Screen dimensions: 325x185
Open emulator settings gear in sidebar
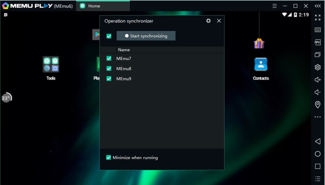tap(318, 67)
